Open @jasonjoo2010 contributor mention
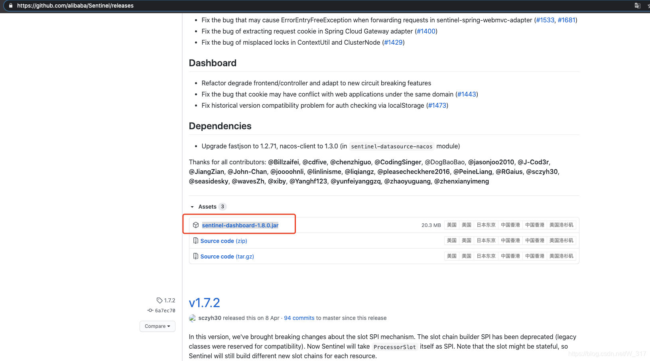The image size is (650, 361). [x=491, y=162]
